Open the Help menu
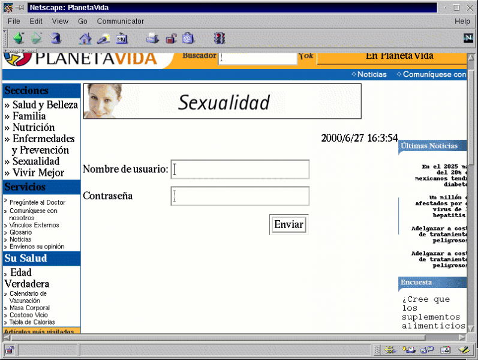Viewport: 478px width, 360px height. tap(462, 21)
